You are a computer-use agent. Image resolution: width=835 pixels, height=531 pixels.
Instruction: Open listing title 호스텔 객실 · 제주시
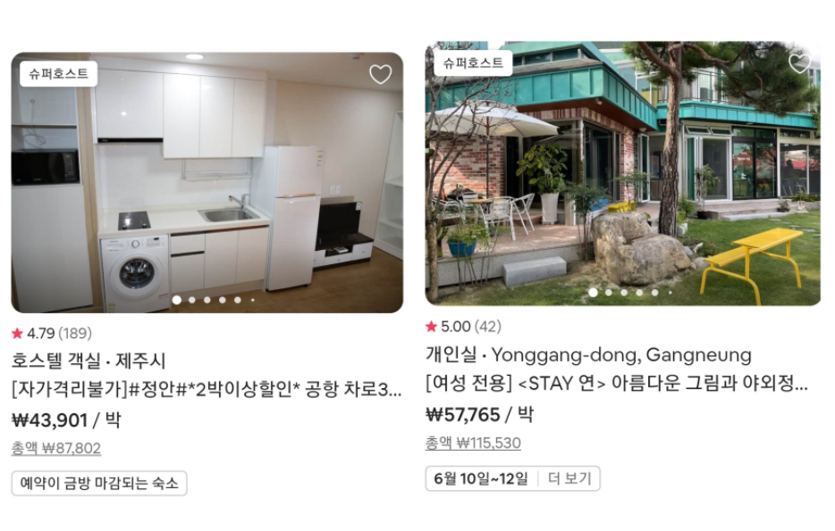89,361
